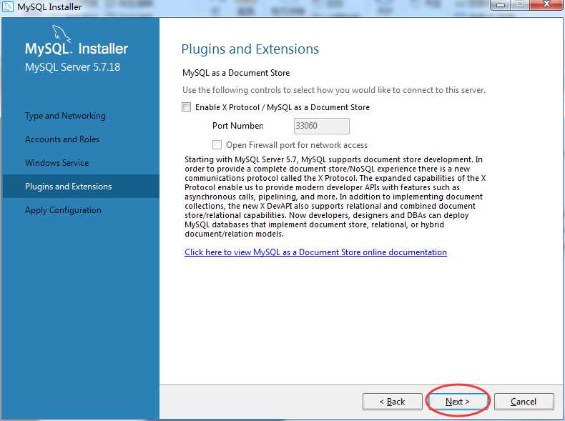The width and height of the screenshot is (565, 421).
Task: Click the Next button
Action: 458,402
